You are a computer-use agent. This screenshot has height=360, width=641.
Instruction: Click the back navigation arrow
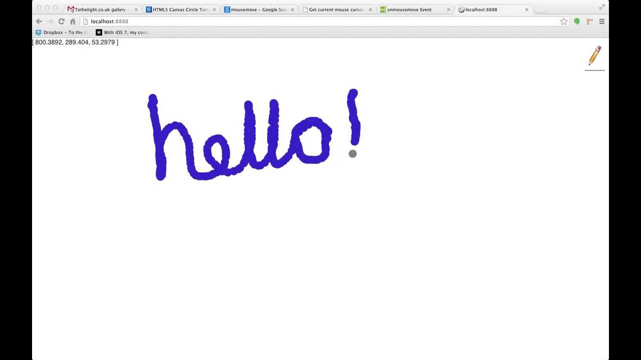(39, 21)
